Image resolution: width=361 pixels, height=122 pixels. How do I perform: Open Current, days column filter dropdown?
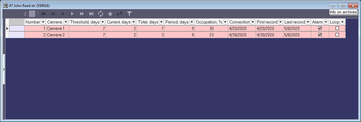[x=134, y=22]
